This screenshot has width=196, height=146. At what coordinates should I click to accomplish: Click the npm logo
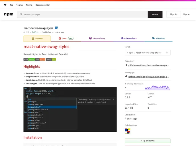pyautogui.click(x=9, y=14)
